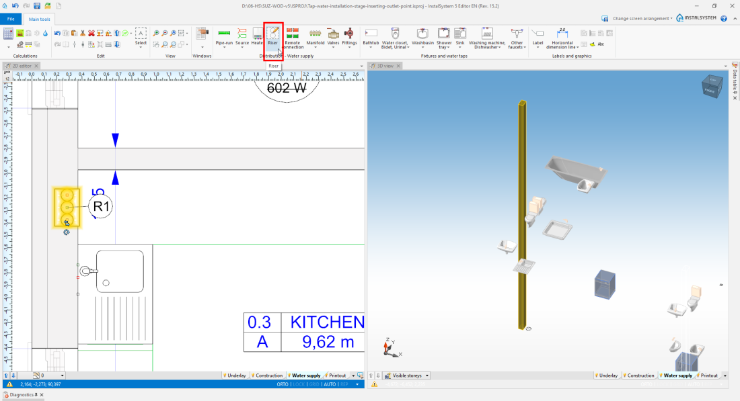Click the Label button
This screenshot has width=740, height=401.
tap(538, 36)
